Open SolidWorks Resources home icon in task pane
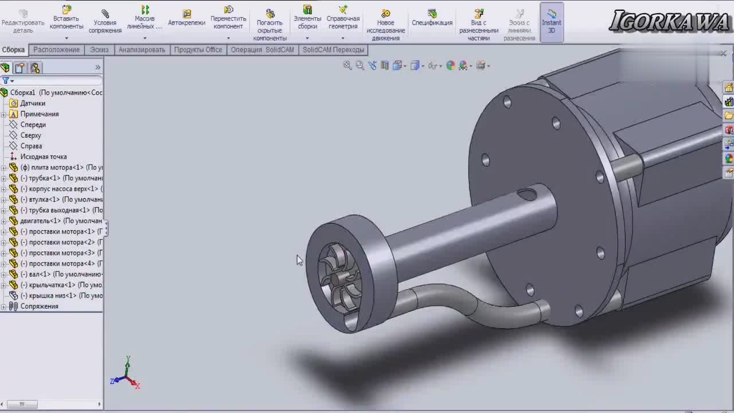The width and height of the screenshot is (734, 413). point(729,88)
